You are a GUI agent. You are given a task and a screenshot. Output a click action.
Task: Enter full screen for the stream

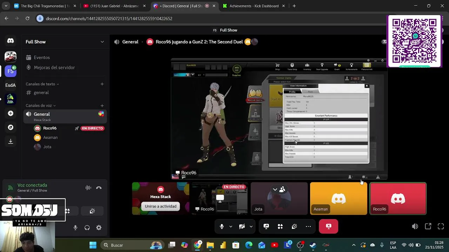(441, 226)
